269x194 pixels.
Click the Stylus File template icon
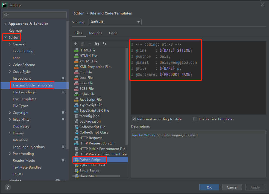pos(76,94)
